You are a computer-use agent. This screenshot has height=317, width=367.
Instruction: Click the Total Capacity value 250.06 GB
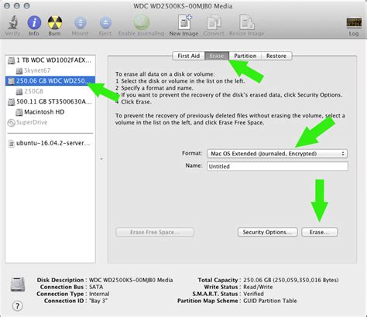(291, 280)
